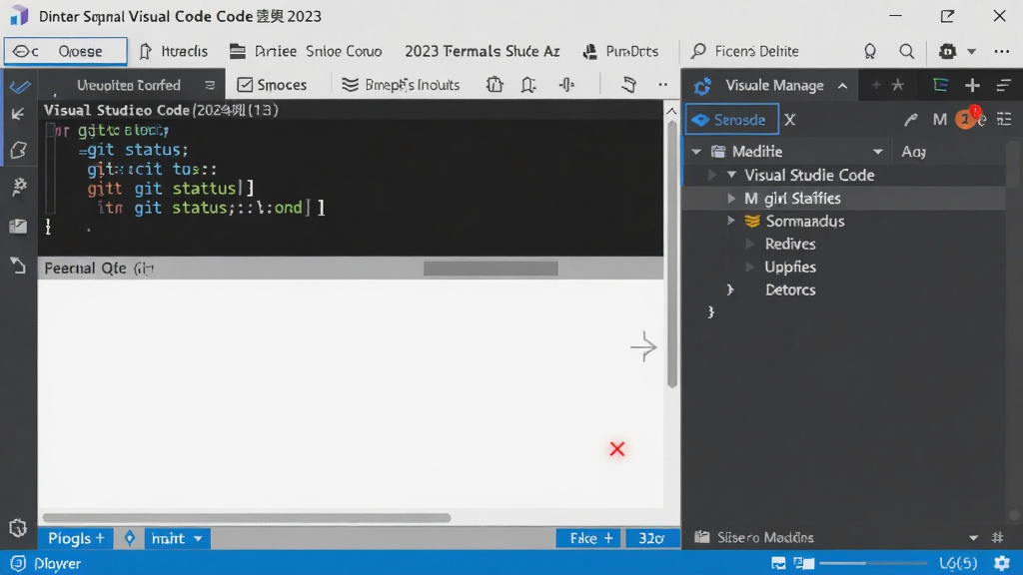Open the Drtiee Snioe Coruo item

(x=306, y=51)
